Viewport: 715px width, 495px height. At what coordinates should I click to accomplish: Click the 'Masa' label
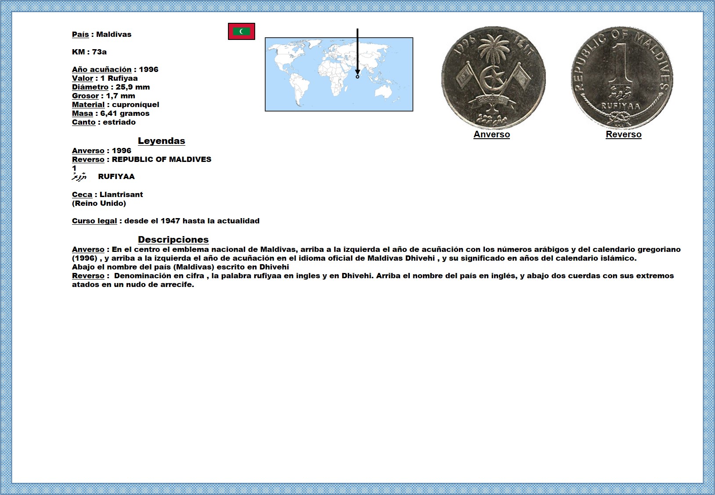pyautogui.click(x=83, y=113)
